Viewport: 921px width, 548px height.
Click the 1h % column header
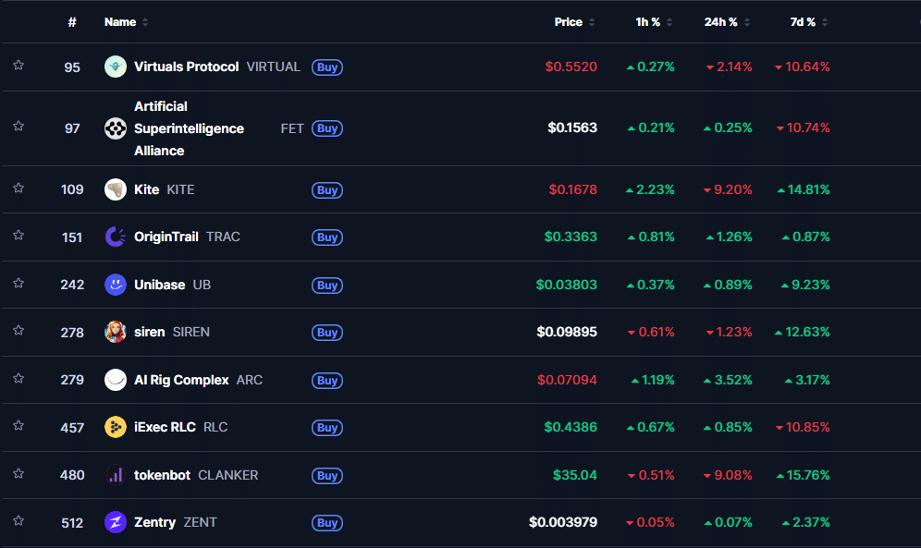pos(643,22)
